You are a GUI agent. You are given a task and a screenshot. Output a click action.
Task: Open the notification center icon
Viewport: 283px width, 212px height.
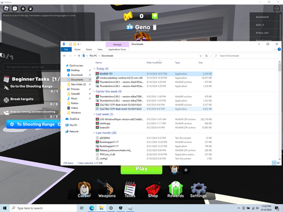pyautogui.click(x=277, y=208)
